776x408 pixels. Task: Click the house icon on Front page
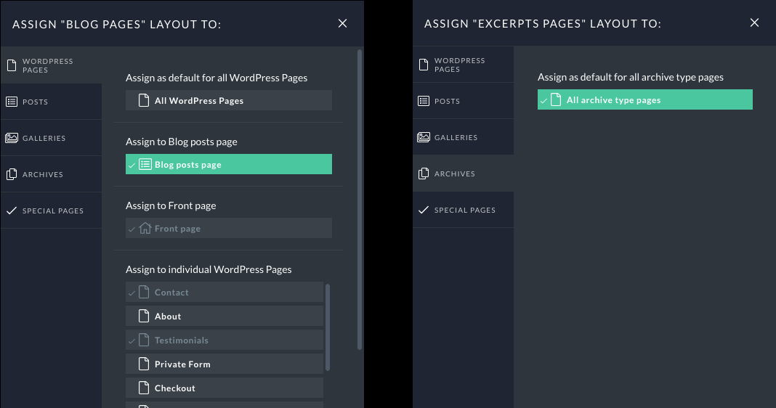tap(145, 228)
